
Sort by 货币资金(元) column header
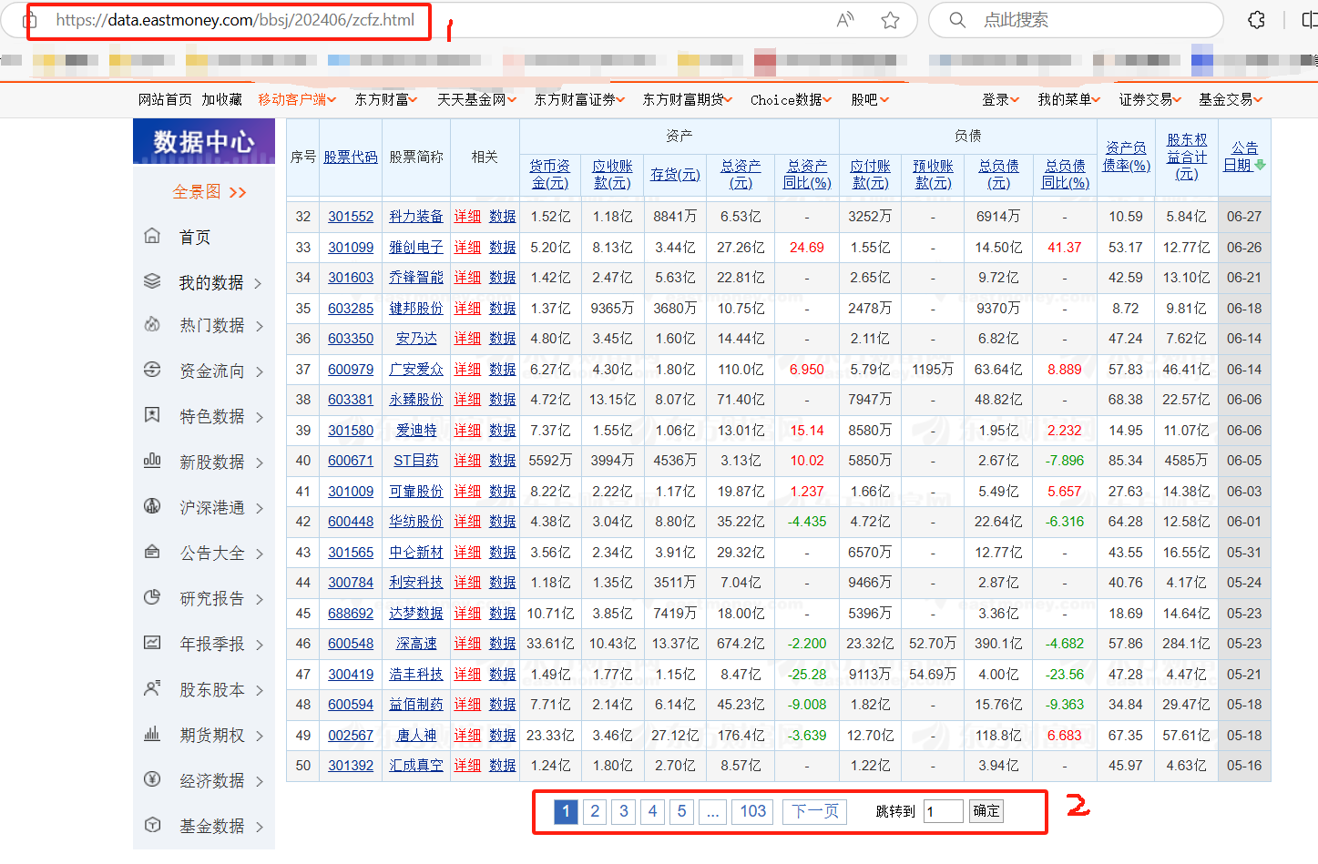pos(550,174)
